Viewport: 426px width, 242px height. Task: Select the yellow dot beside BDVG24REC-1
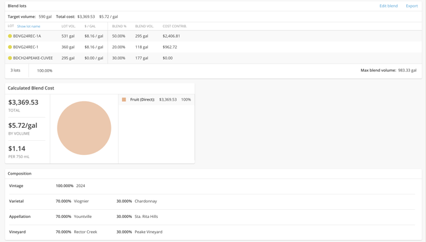[x=10, y=47]
